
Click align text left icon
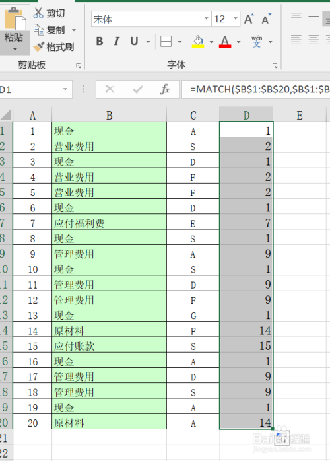tap(296, 41)
